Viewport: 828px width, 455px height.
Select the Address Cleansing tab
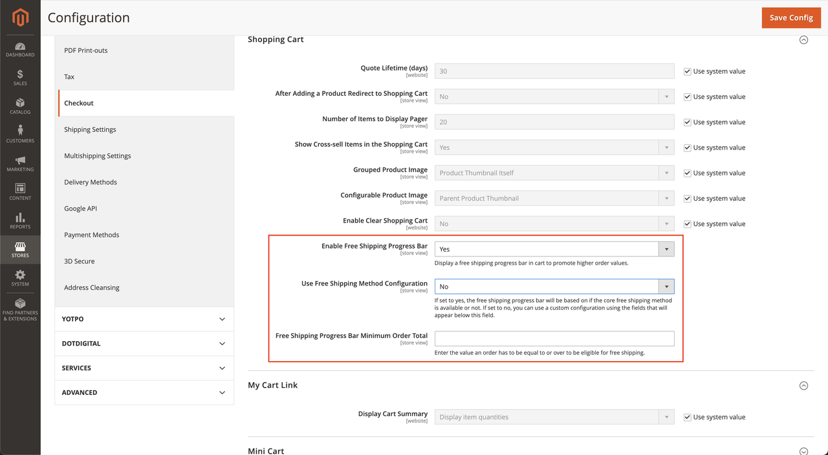[x=145, y=287]
